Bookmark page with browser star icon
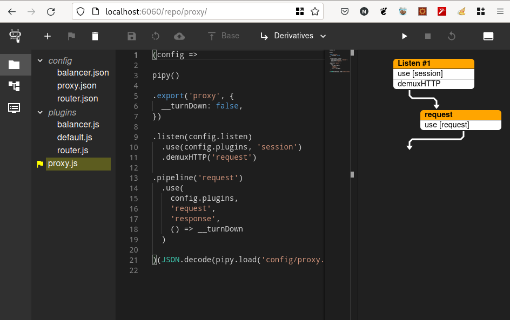The image size is (510, 320). (315, 11)
